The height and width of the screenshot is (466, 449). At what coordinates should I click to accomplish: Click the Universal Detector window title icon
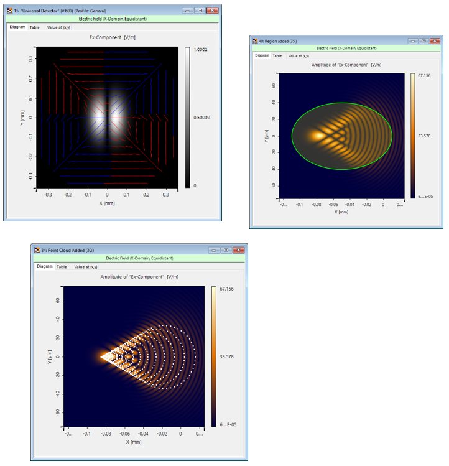[9, 11]
